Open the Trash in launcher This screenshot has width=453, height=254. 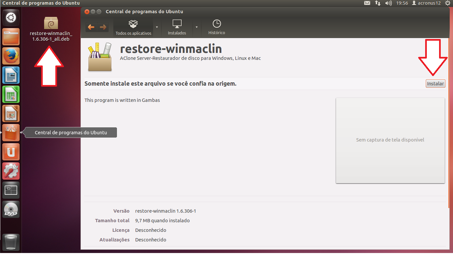(11, 242)
